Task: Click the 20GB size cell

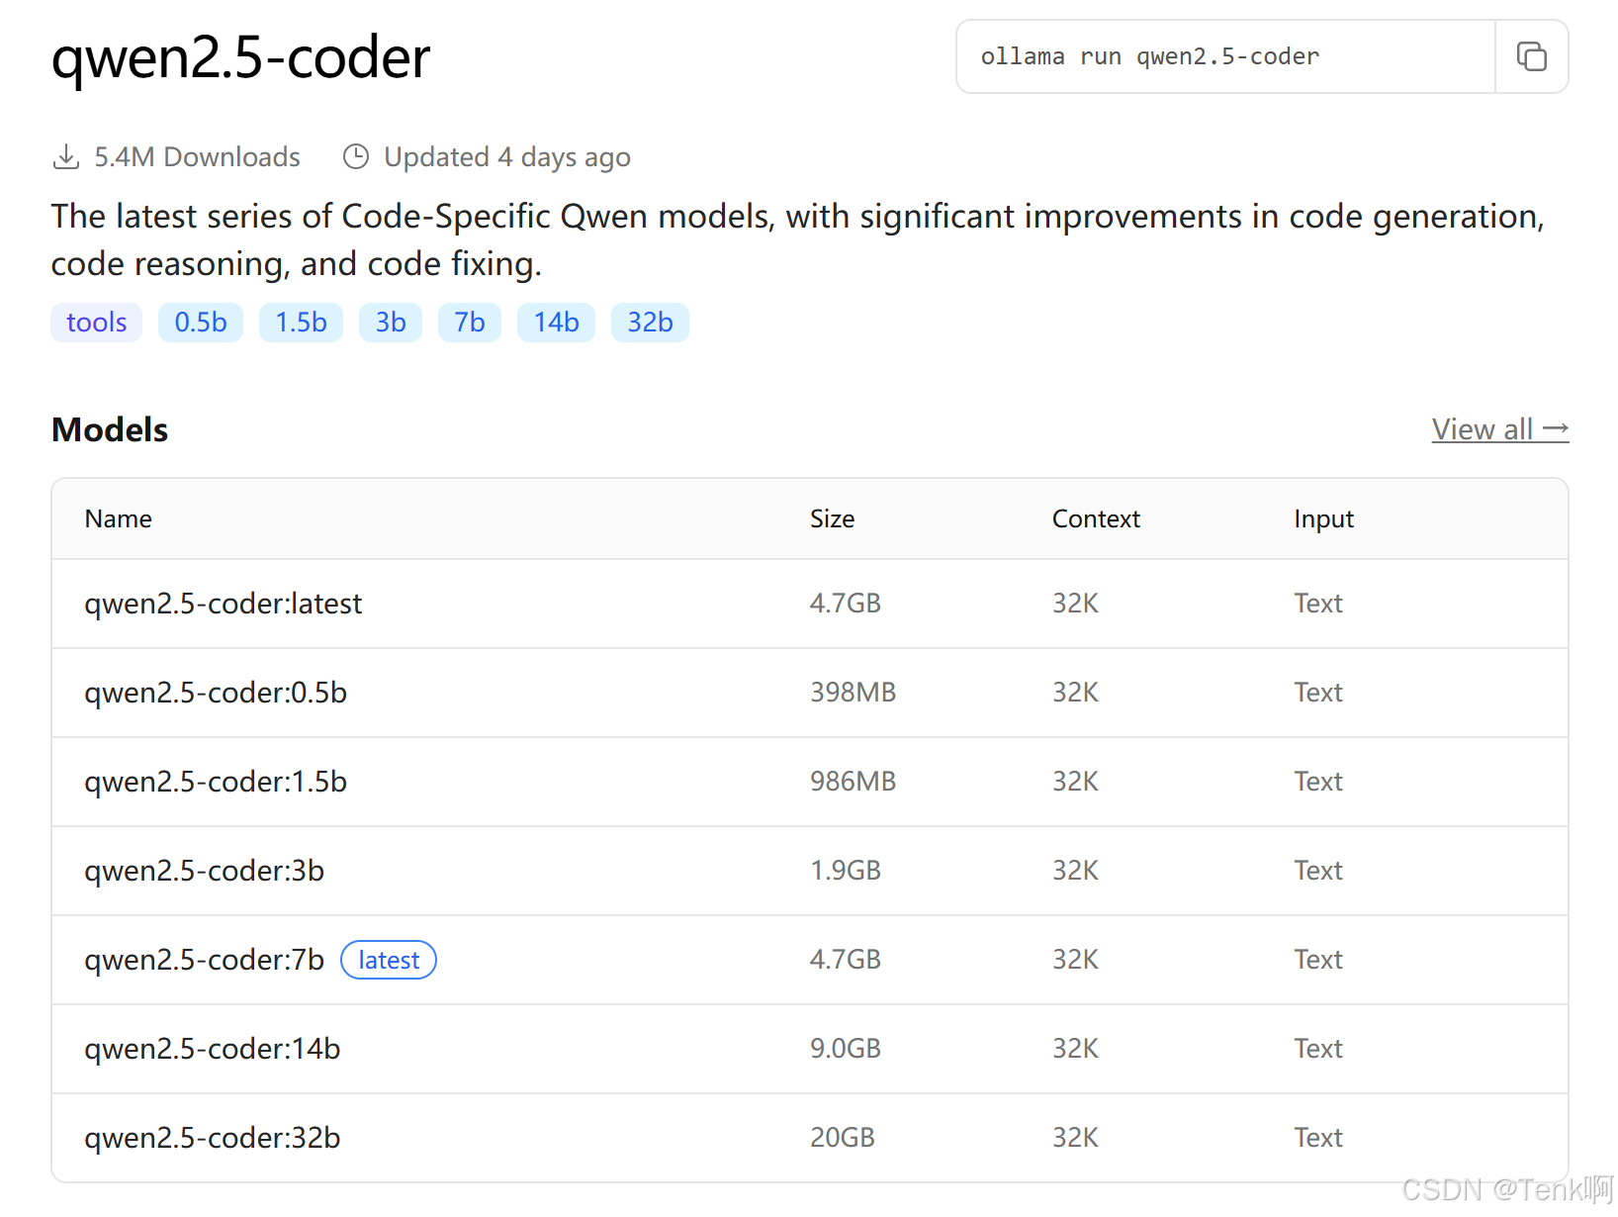Action: pos(843,1138)
